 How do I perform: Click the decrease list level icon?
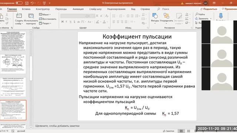pos(128,16)
